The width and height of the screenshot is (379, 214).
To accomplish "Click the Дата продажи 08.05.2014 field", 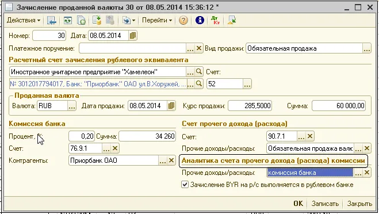I will click(147, 106).
